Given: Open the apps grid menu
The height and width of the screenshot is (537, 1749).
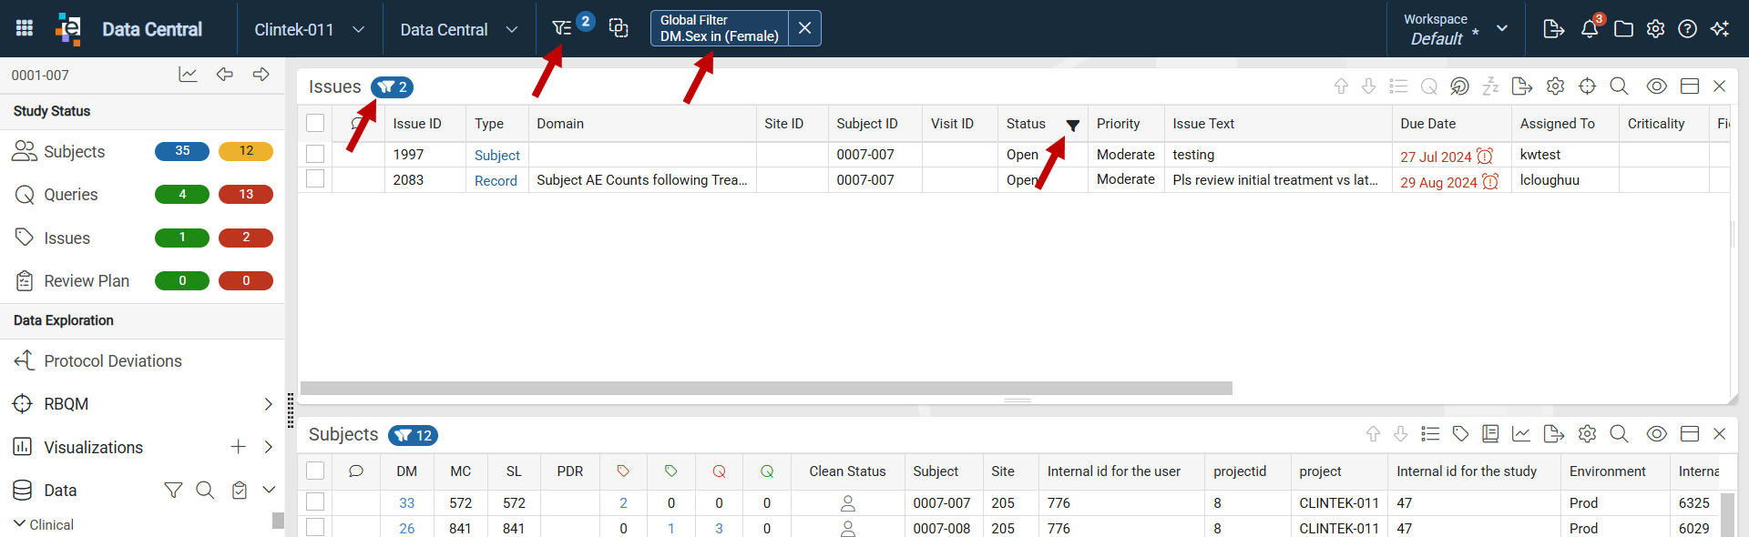Looking at the screenshot, I should pyautogui.click(x=25, y=28).
